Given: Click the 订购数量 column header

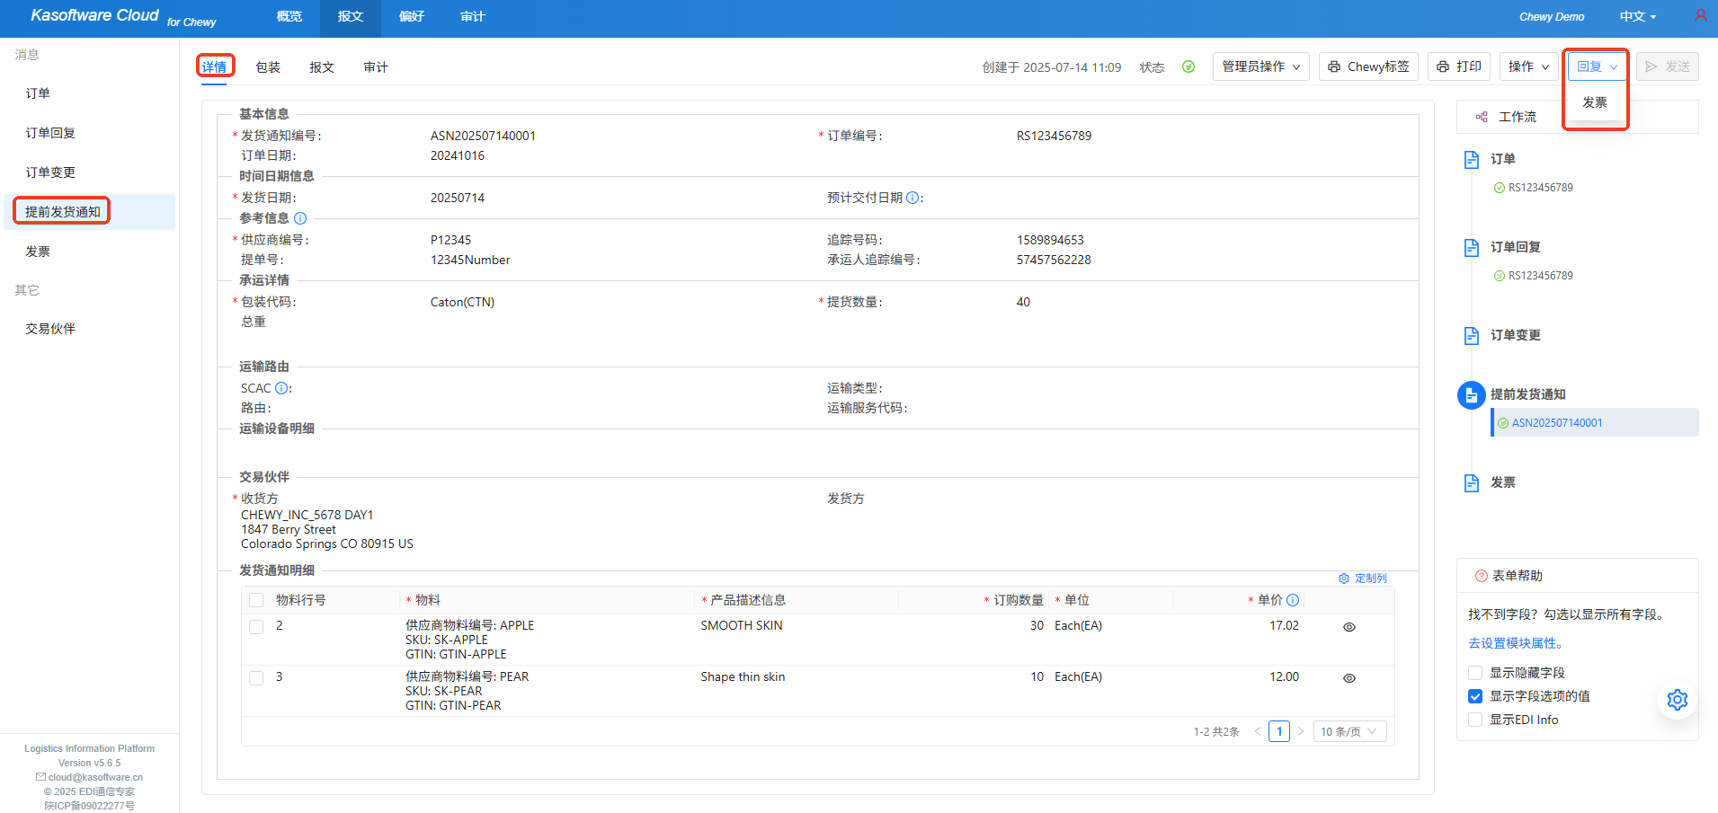Looking at the screenshot, I should coord(1018,600).
